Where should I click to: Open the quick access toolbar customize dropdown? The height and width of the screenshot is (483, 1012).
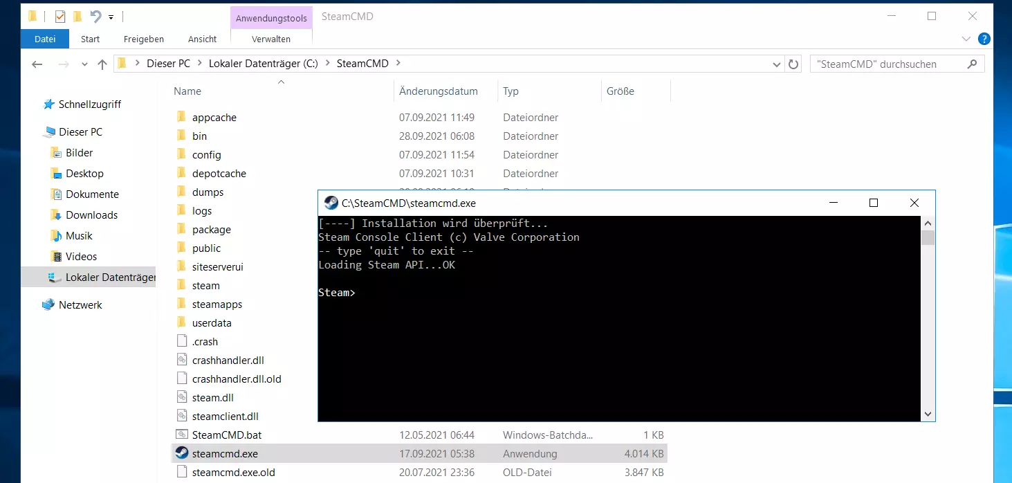coord(111,17)
